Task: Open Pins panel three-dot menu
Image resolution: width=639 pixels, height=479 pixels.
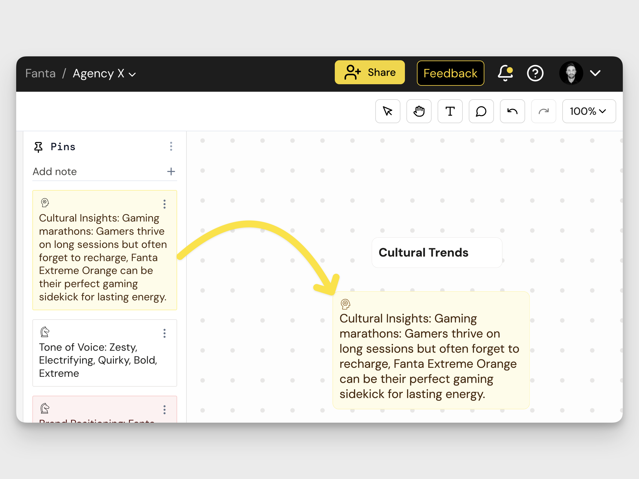Action: point(171,147)
